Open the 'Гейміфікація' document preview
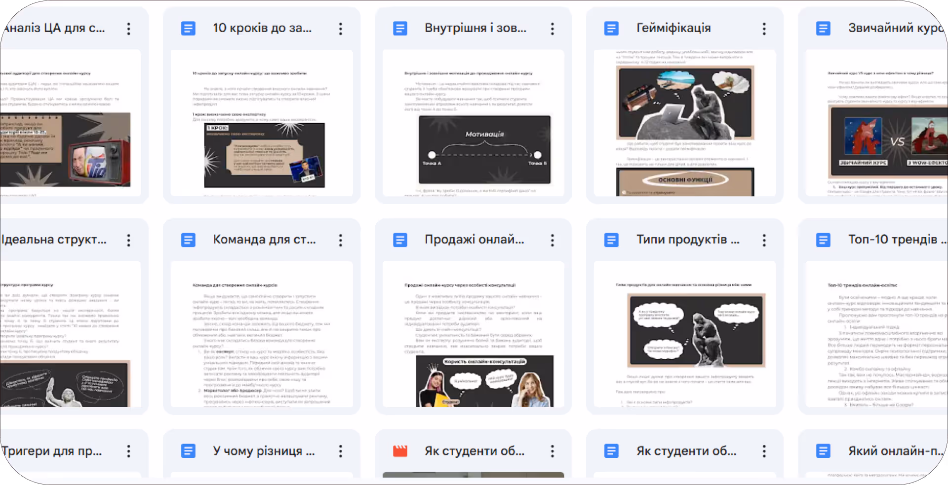Viewport: 948px width, 485px height. click(685, 123)
